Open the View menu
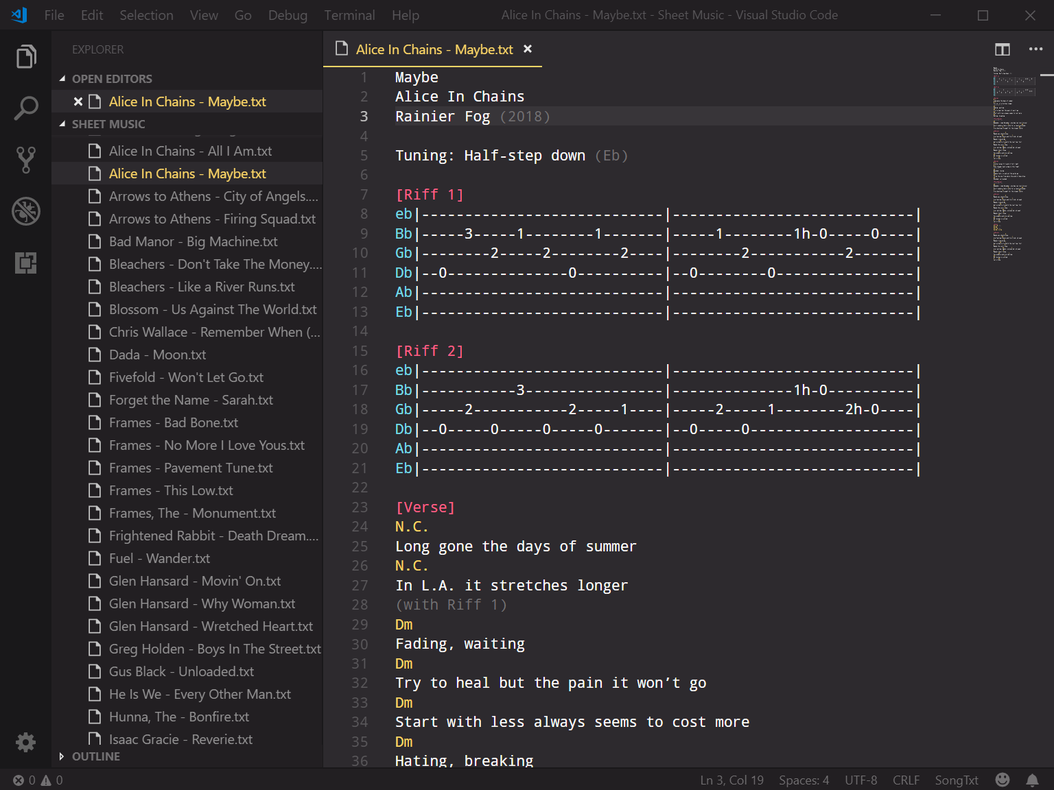This screenshot has height=790, width=1054. click(204, 15)
